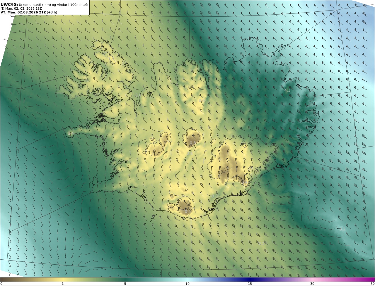
Task: Click the colorbar tick label '10'
Action: point(187,284)
